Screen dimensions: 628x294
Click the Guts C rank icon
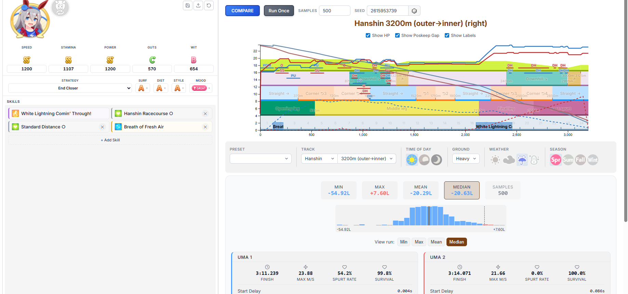152,60
